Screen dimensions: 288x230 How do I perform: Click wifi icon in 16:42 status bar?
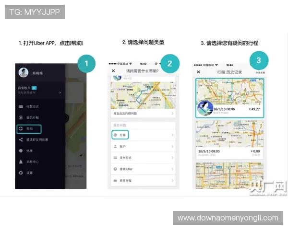(131, 64)
